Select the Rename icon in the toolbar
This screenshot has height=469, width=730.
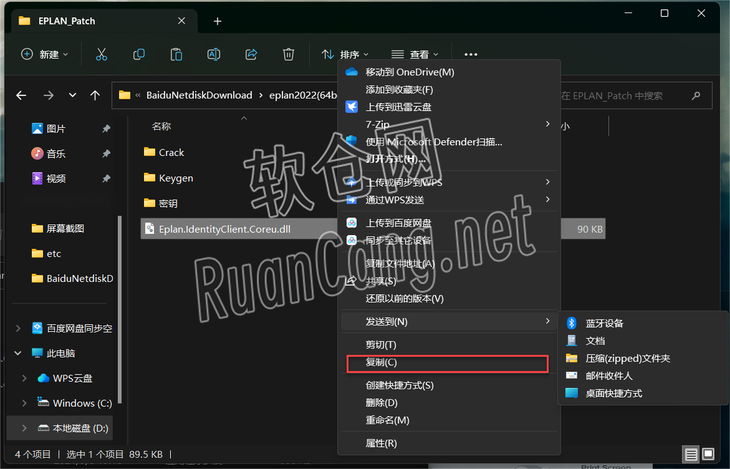point(213,54)
